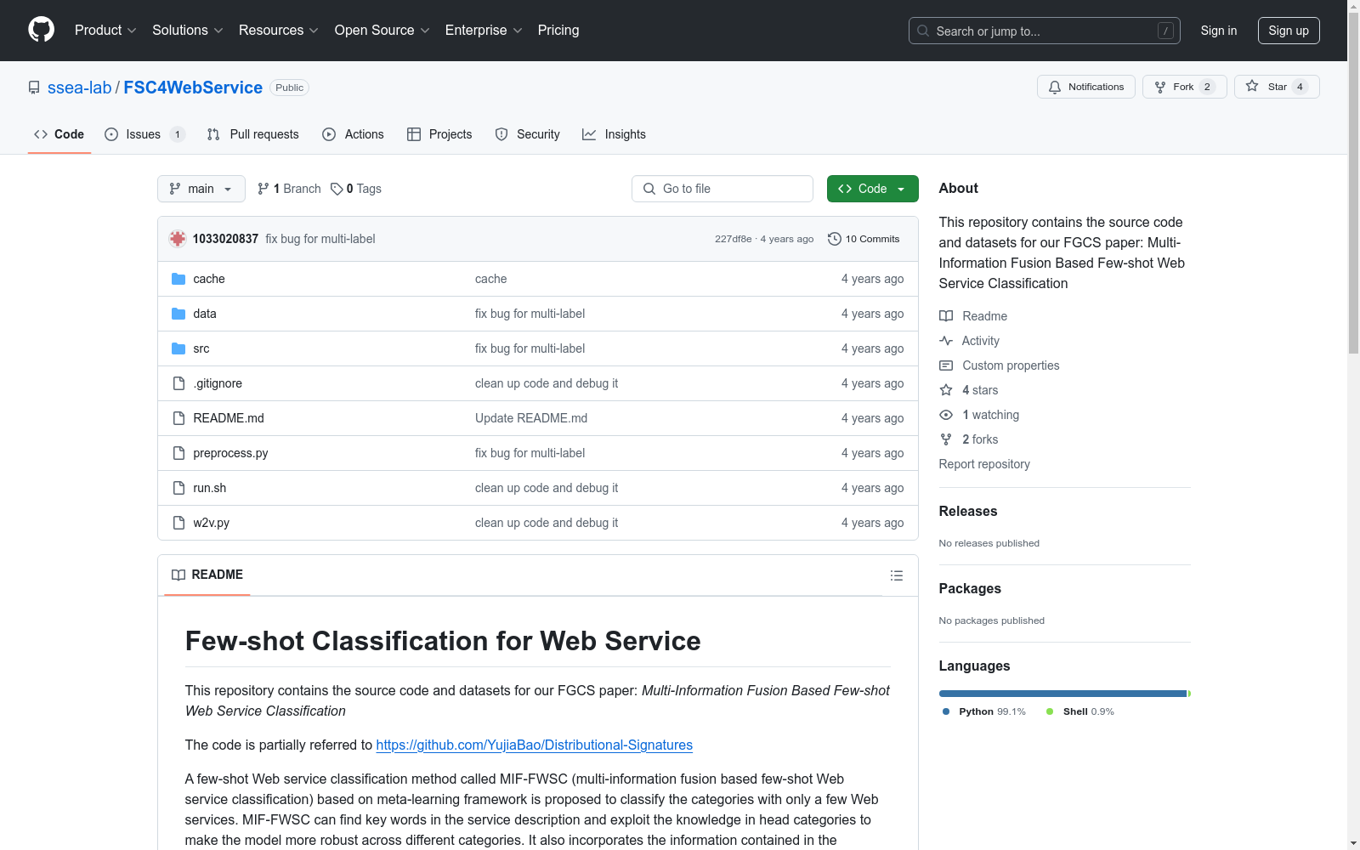Open the Pricing page

(558, 31)
